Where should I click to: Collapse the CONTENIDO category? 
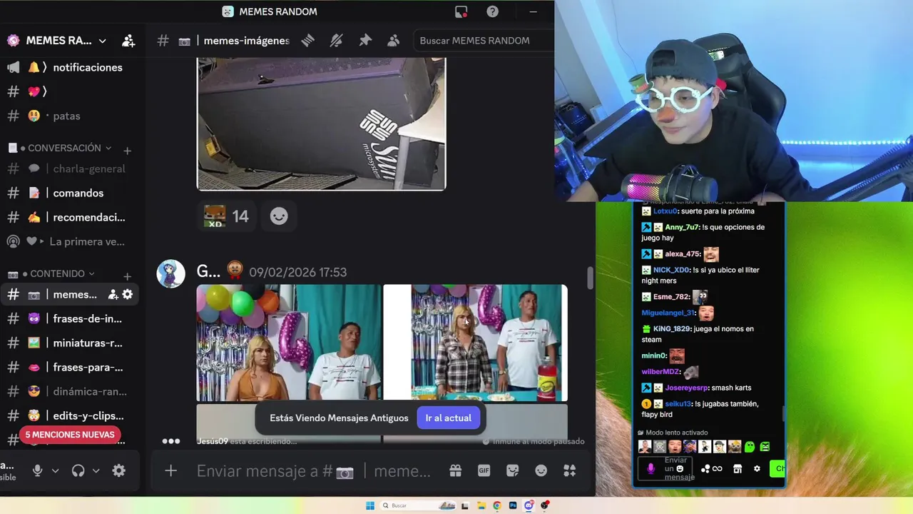click(57, 273)
